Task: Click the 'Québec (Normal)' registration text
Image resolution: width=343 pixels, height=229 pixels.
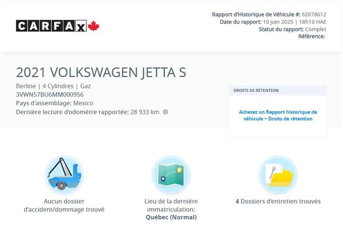Action: click(171, 217)
